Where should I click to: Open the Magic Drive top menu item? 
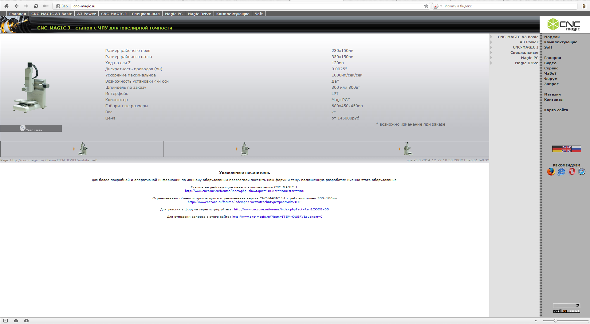pyautogui.click(x=199, y=14)
